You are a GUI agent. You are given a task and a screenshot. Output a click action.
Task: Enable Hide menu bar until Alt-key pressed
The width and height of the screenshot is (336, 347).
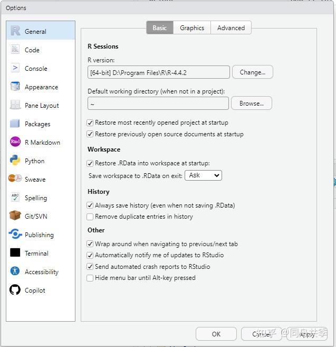90,278
